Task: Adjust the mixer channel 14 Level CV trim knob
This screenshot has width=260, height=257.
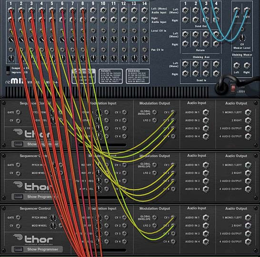Action: pos(145,39)
